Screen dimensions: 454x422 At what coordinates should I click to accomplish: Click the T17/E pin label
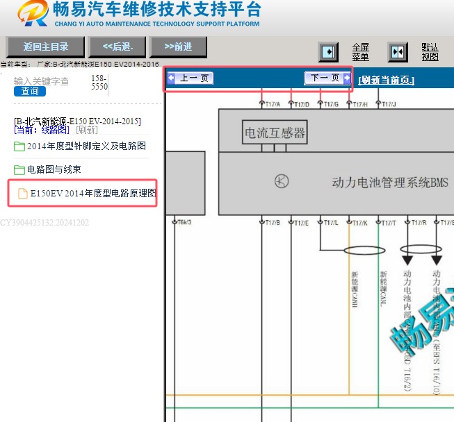point(302,223)
